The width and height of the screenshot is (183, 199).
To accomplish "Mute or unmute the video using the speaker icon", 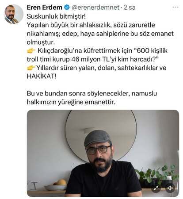I will click(170, 188).
